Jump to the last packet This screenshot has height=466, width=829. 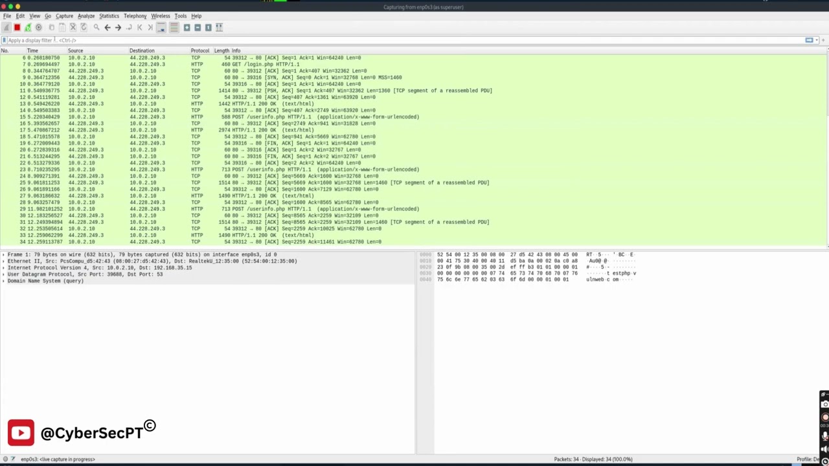pos(150,27)
